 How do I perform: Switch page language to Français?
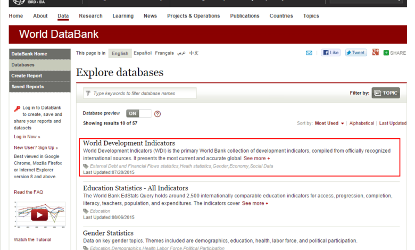point(164,53)
